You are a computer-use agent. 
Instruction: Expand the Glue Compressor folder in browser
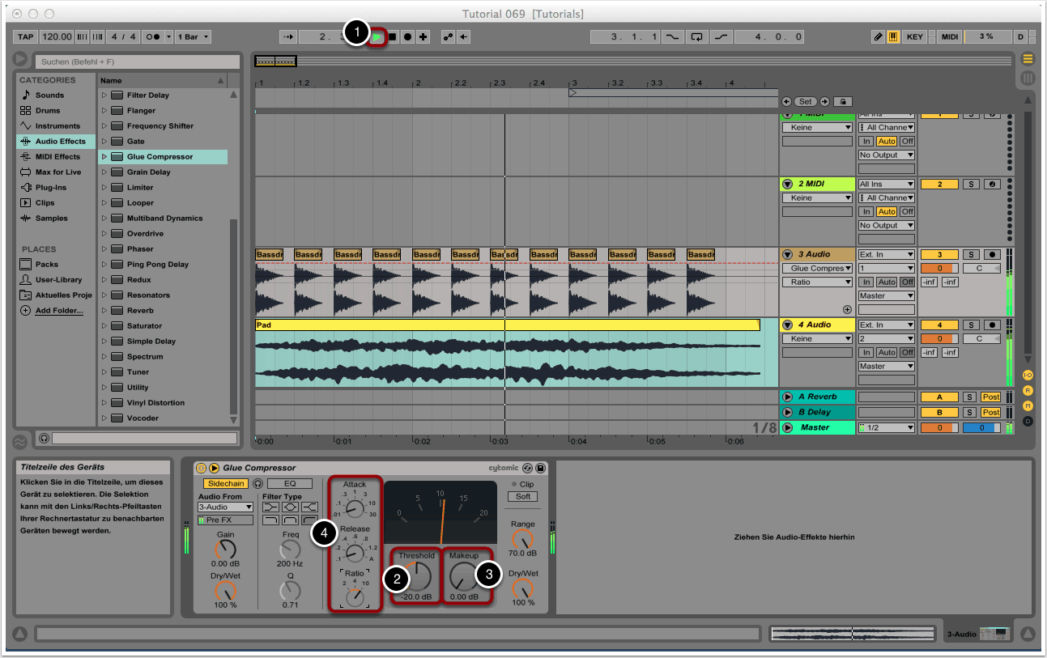pyautogui.click(x=104, y=157)
